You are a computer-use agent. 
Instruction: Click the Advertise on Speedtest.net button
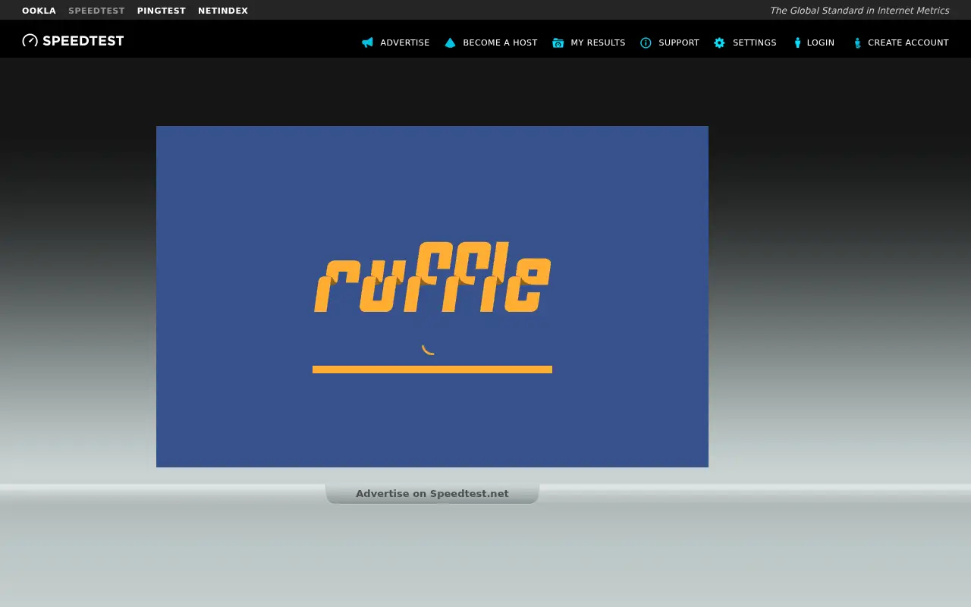pyautogui.click(x=432, y=493)
